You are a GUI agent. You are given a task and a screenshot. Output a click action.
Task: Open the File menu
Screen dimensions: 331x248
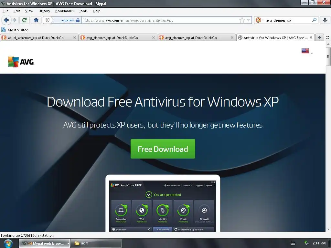(5, 11)
